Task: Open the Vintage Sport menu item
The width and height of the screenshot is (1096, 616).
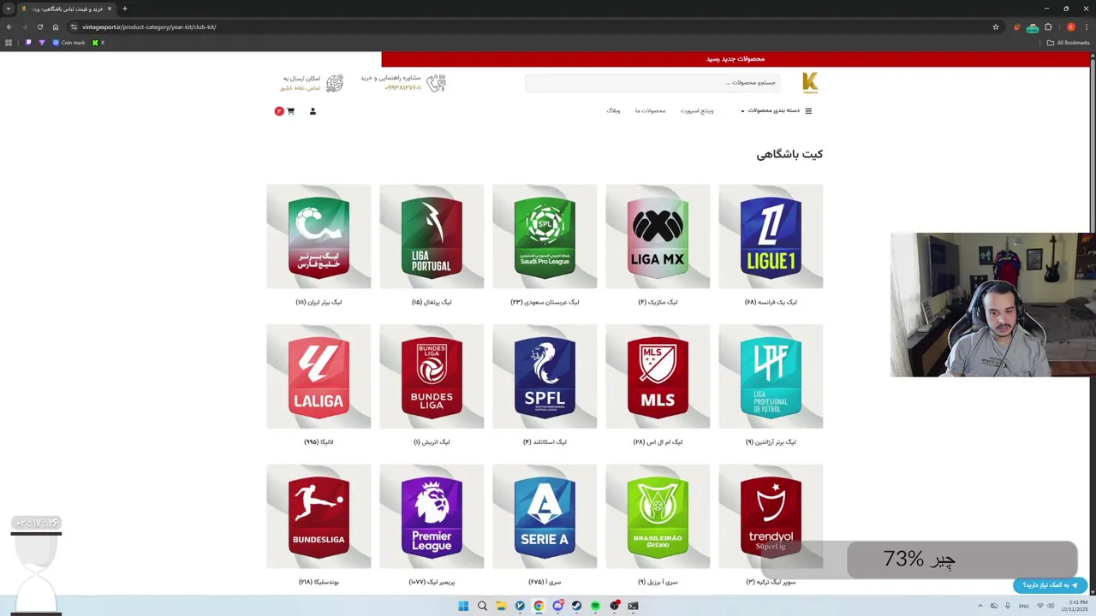Action: 697,110
